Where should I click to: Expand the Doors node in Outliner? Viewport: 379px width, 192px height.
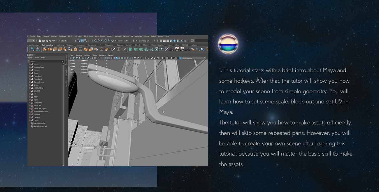tap(29, 73)
